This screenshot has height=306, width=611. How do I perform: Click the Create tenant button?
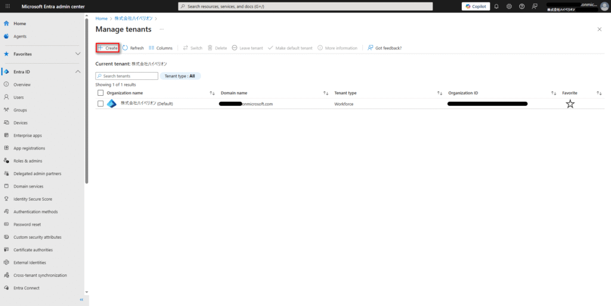(108, 48)
